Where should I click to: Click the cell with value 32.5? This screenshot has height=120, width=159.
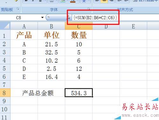(52, 52)
